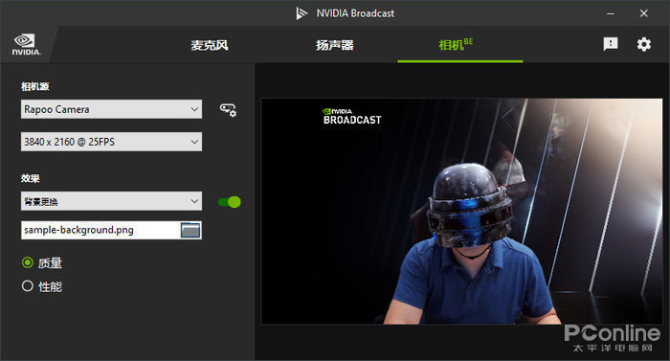Expand the Rapoo Camera source dropdown
Screen dimensions: 670x361
(111, 109)
